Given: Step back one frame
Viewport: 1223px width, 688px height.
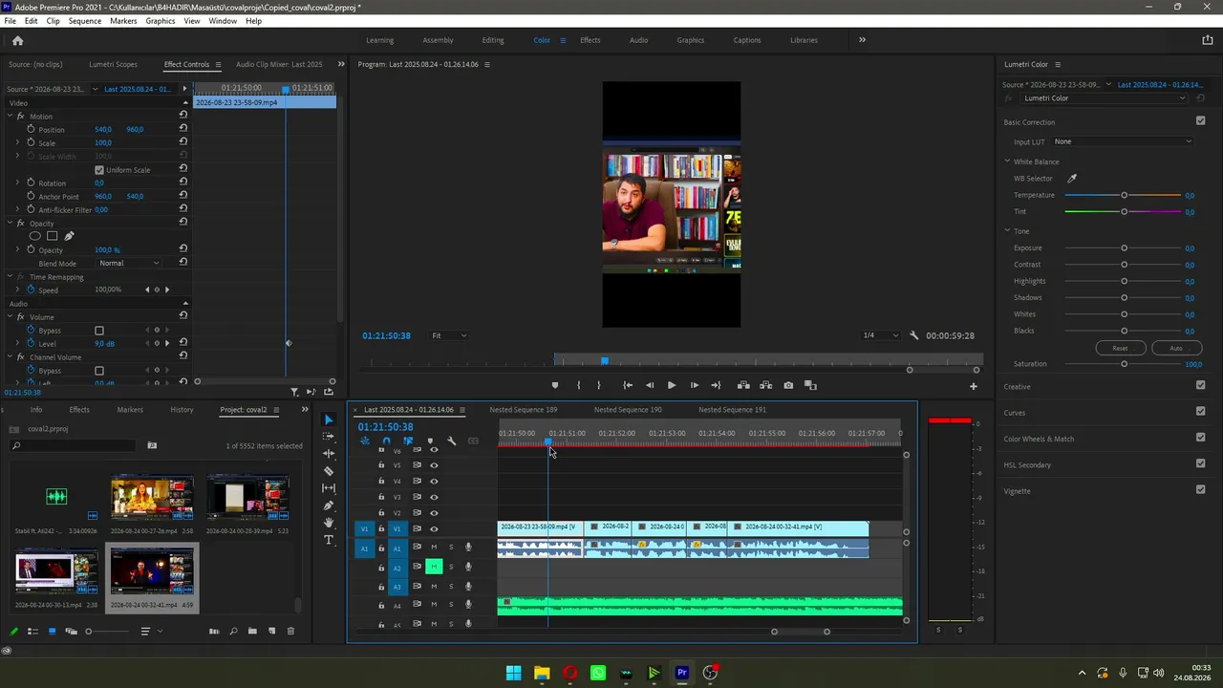Looking at the screenshot, I should [650, 385].
